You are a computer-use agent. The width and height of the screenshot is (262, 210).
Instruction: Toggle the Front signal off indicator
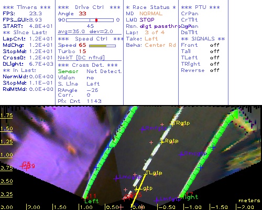pos(214,45)
